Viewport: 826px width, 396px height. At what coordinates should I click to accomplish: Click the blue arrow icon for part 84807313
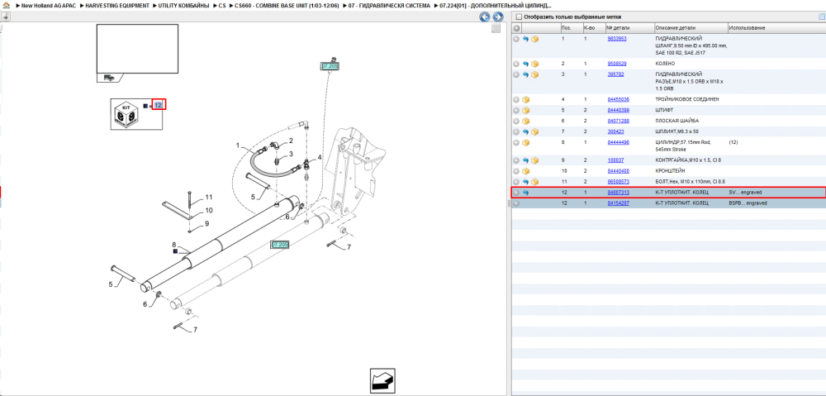[525, 193]
